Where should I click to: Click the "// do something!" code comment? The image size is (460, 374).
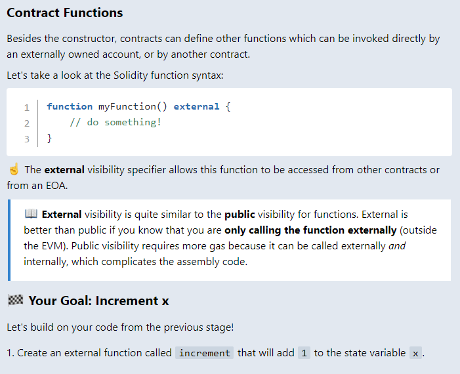[x=115, y=122]
